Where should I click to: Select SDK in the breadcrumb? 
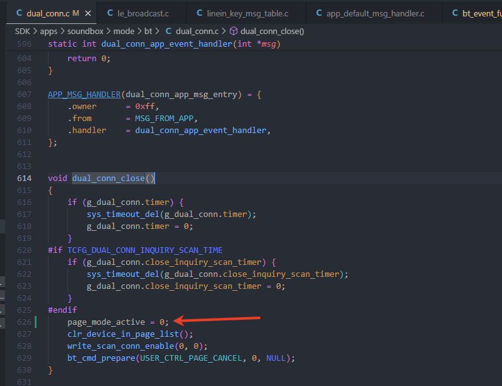(23, 32)
